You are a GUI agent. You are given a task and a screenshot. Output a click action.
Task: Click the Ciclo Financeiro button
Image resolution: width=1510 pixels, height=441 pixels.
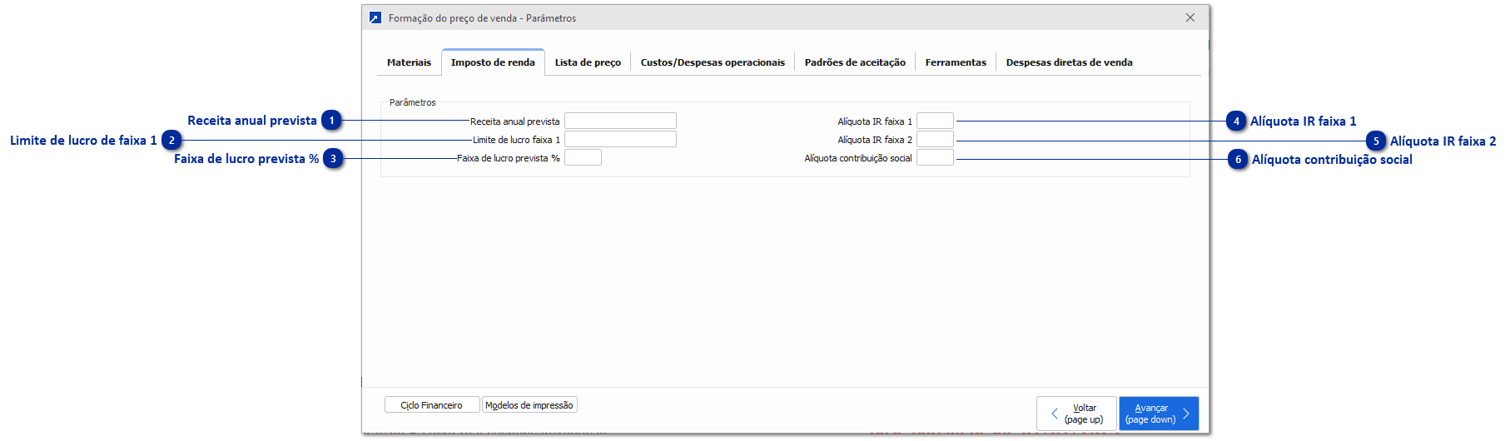coord(432,405)
